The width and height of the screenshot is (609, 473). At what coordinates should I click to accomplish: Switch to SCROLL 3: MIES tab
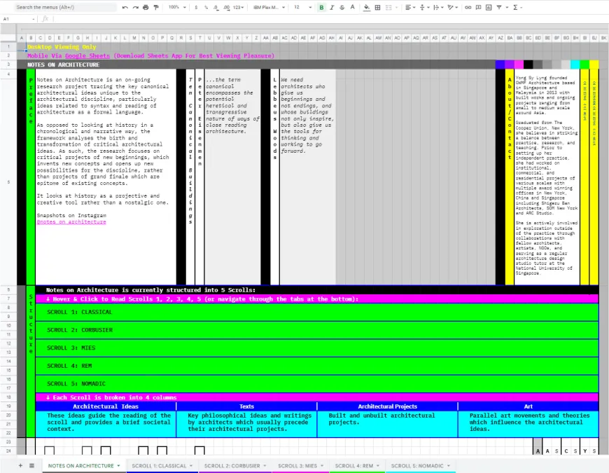[x=297, y=465]
